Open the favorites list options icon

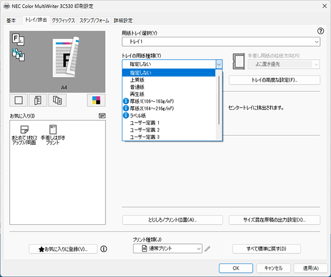point(102,116)
